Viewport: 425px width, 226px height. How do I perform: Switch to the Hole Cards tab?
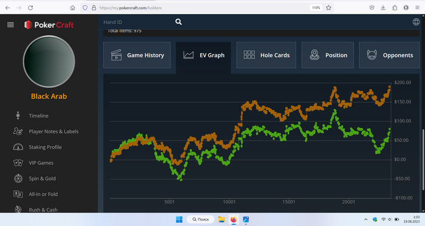point(266,55)
